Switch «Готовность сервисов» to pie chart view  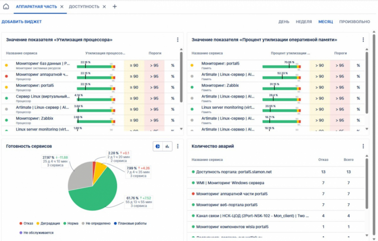[x=157, y=147]
